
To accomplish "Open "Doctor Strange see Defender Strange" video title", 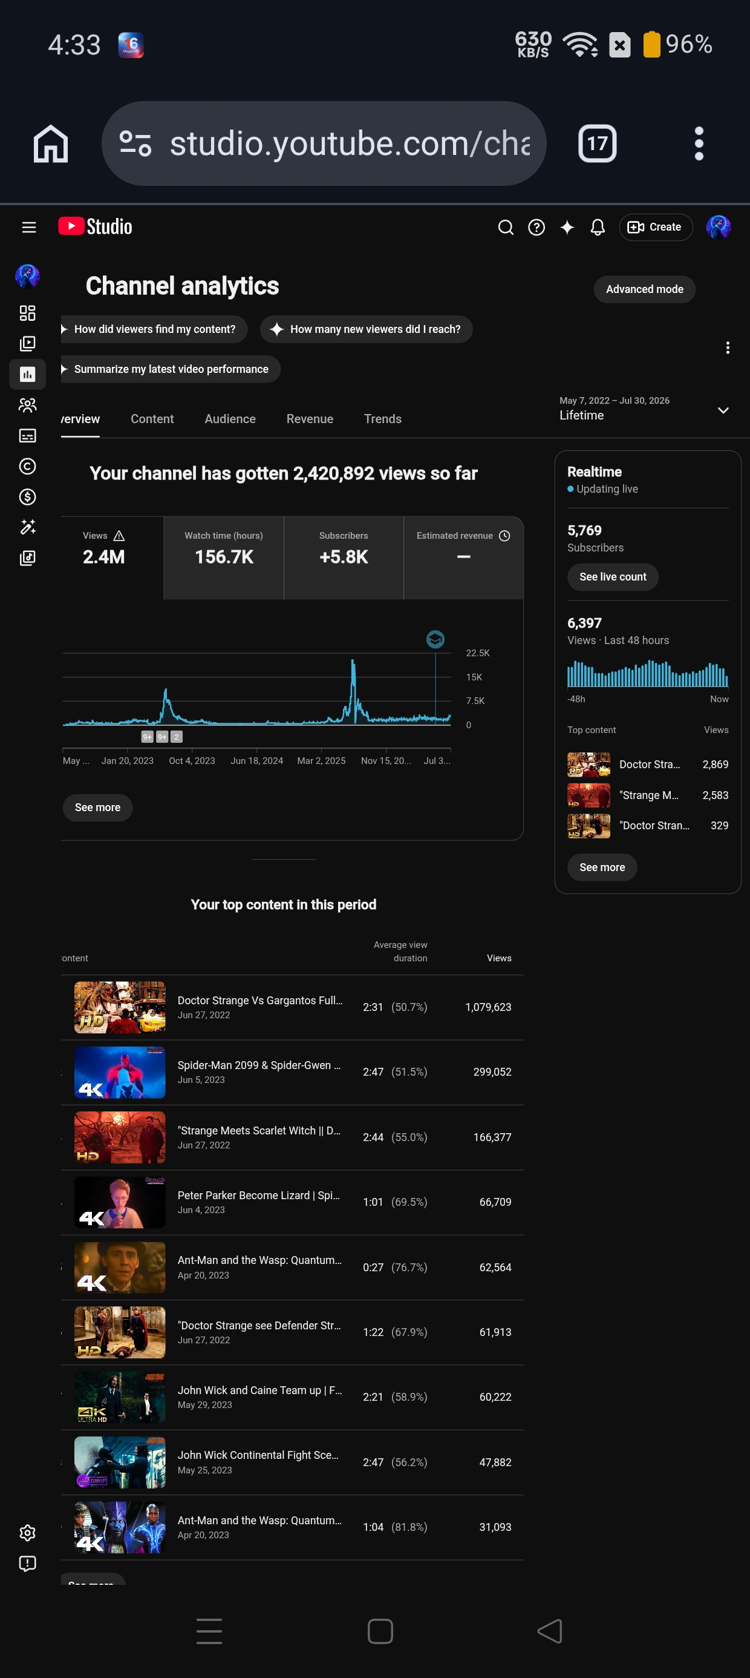I will click(259, 1325).
